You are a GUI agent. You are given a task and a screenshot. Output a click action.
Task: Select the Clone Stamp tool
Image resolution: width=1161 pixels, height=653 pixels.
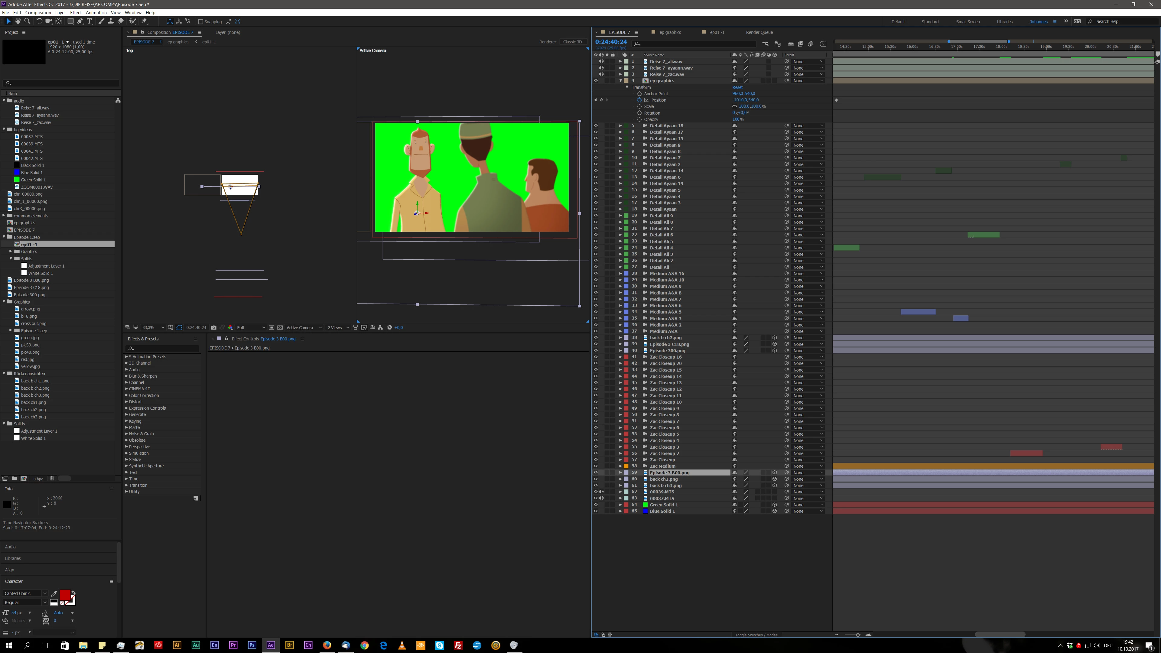pyautogui.click(x=111, y=21)
